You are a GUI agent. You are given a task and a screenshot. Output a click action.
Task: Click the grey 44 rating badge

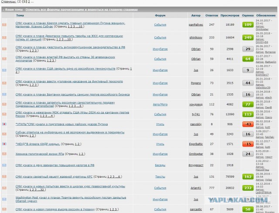[248, 83]
